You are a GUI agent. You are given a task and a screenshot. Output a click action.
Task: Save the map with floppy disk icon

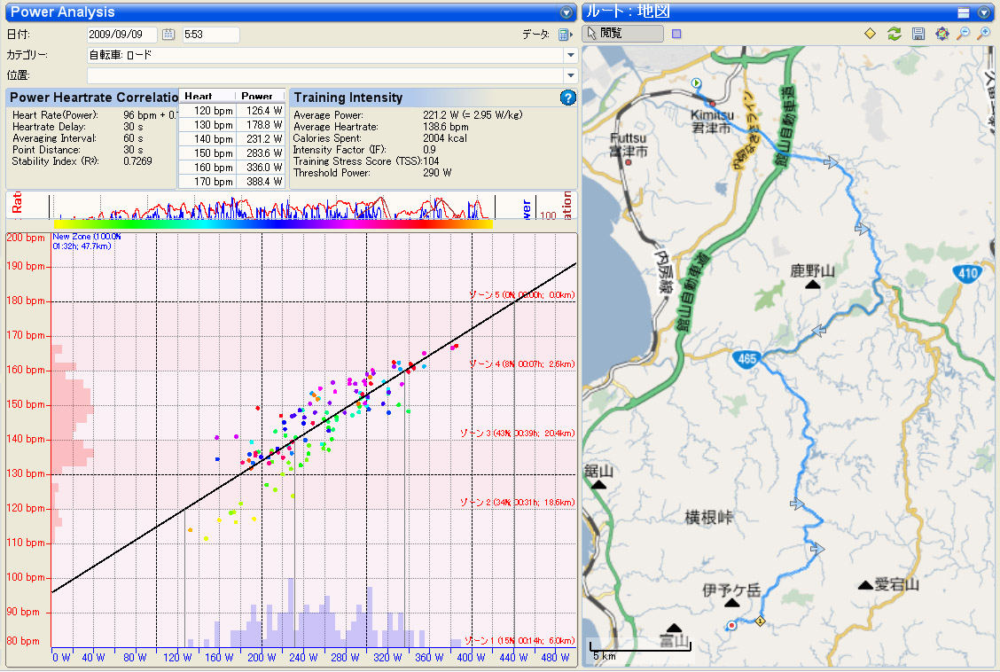[x=918, y=34]
